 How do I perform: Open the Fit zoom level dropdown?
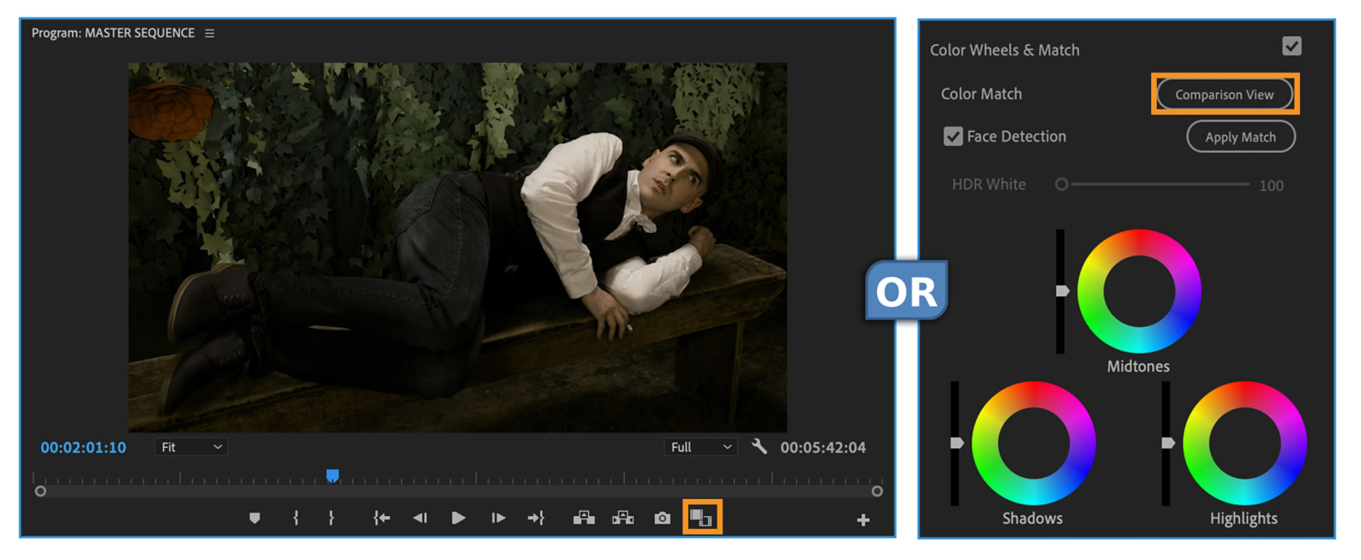click(191, 447)
